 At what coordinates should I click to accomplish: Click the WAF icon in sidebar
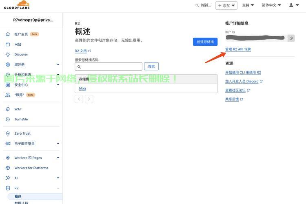coord(8,109)
